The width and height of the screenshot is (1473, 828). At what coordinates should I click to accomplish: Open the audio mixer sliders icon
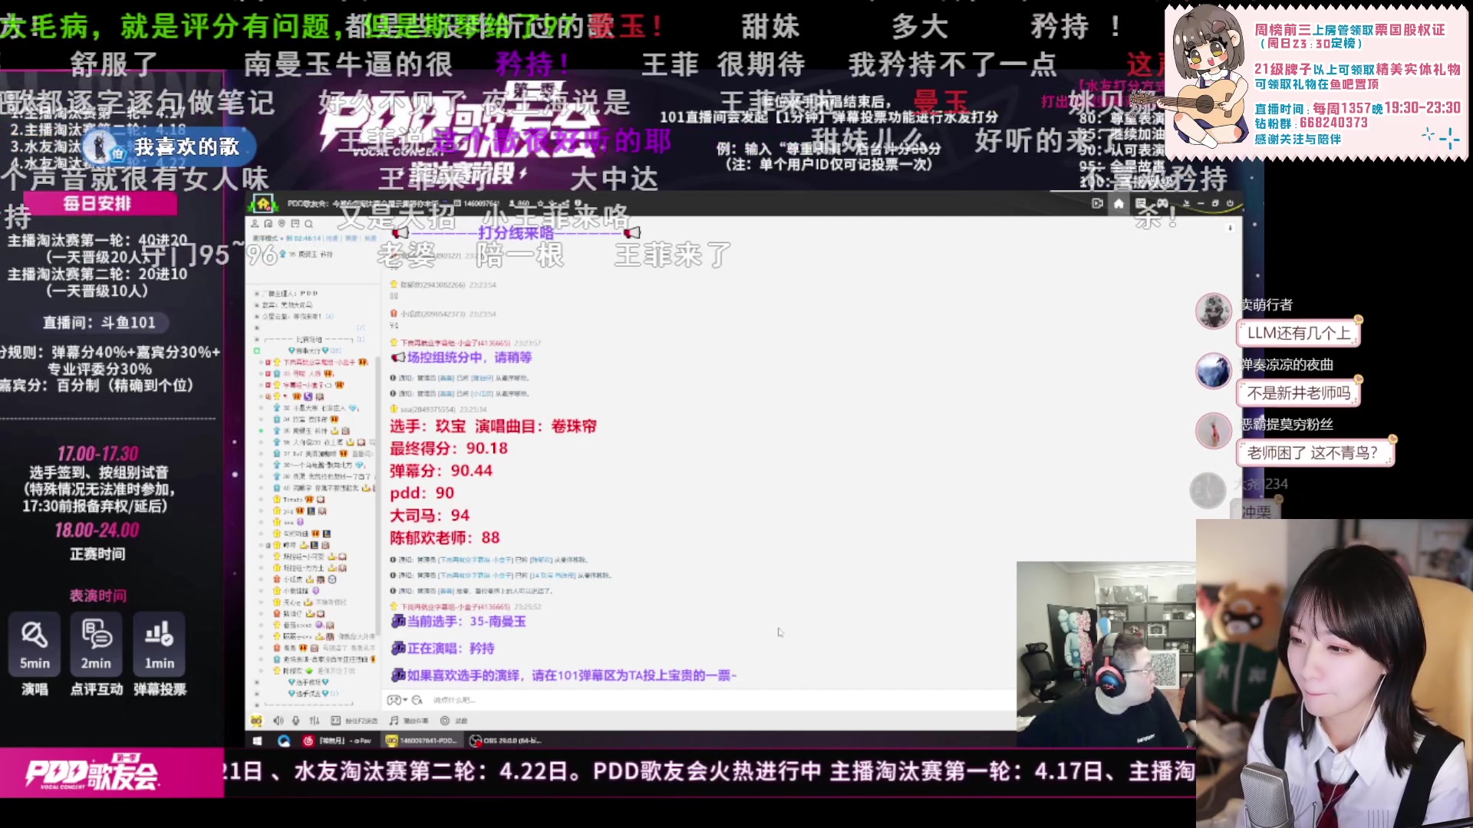(314, 721)
